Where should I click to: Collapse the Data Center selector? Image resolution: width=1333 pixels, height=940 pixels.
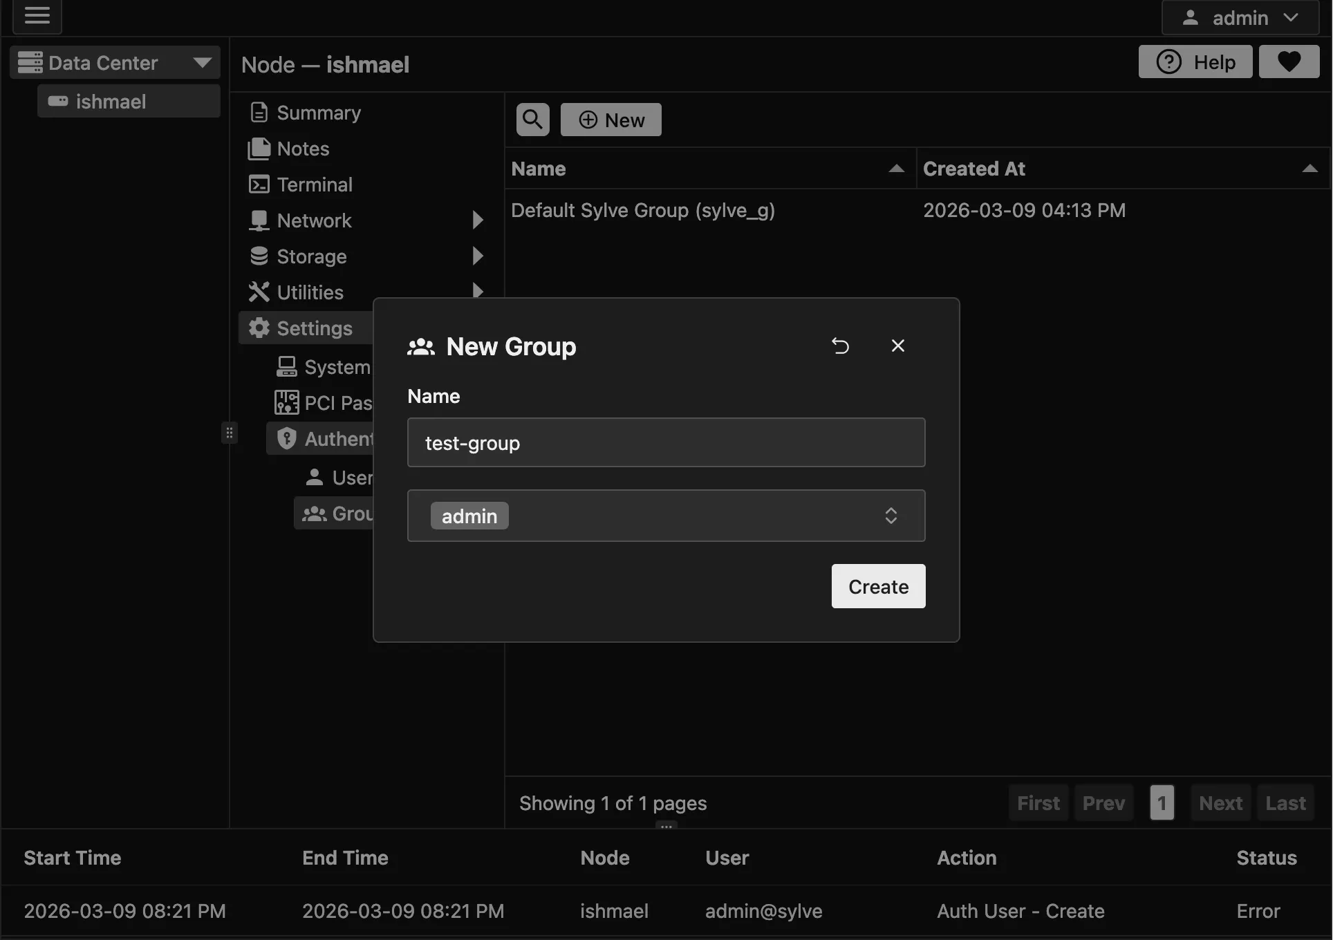(x=201, y=62)
